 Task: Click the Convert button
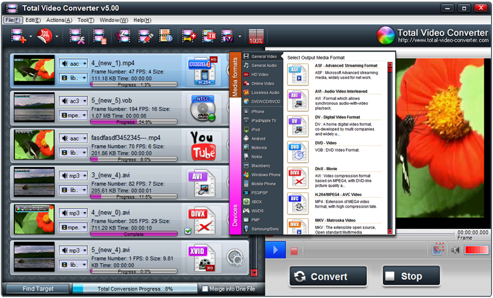pos(328,276)
